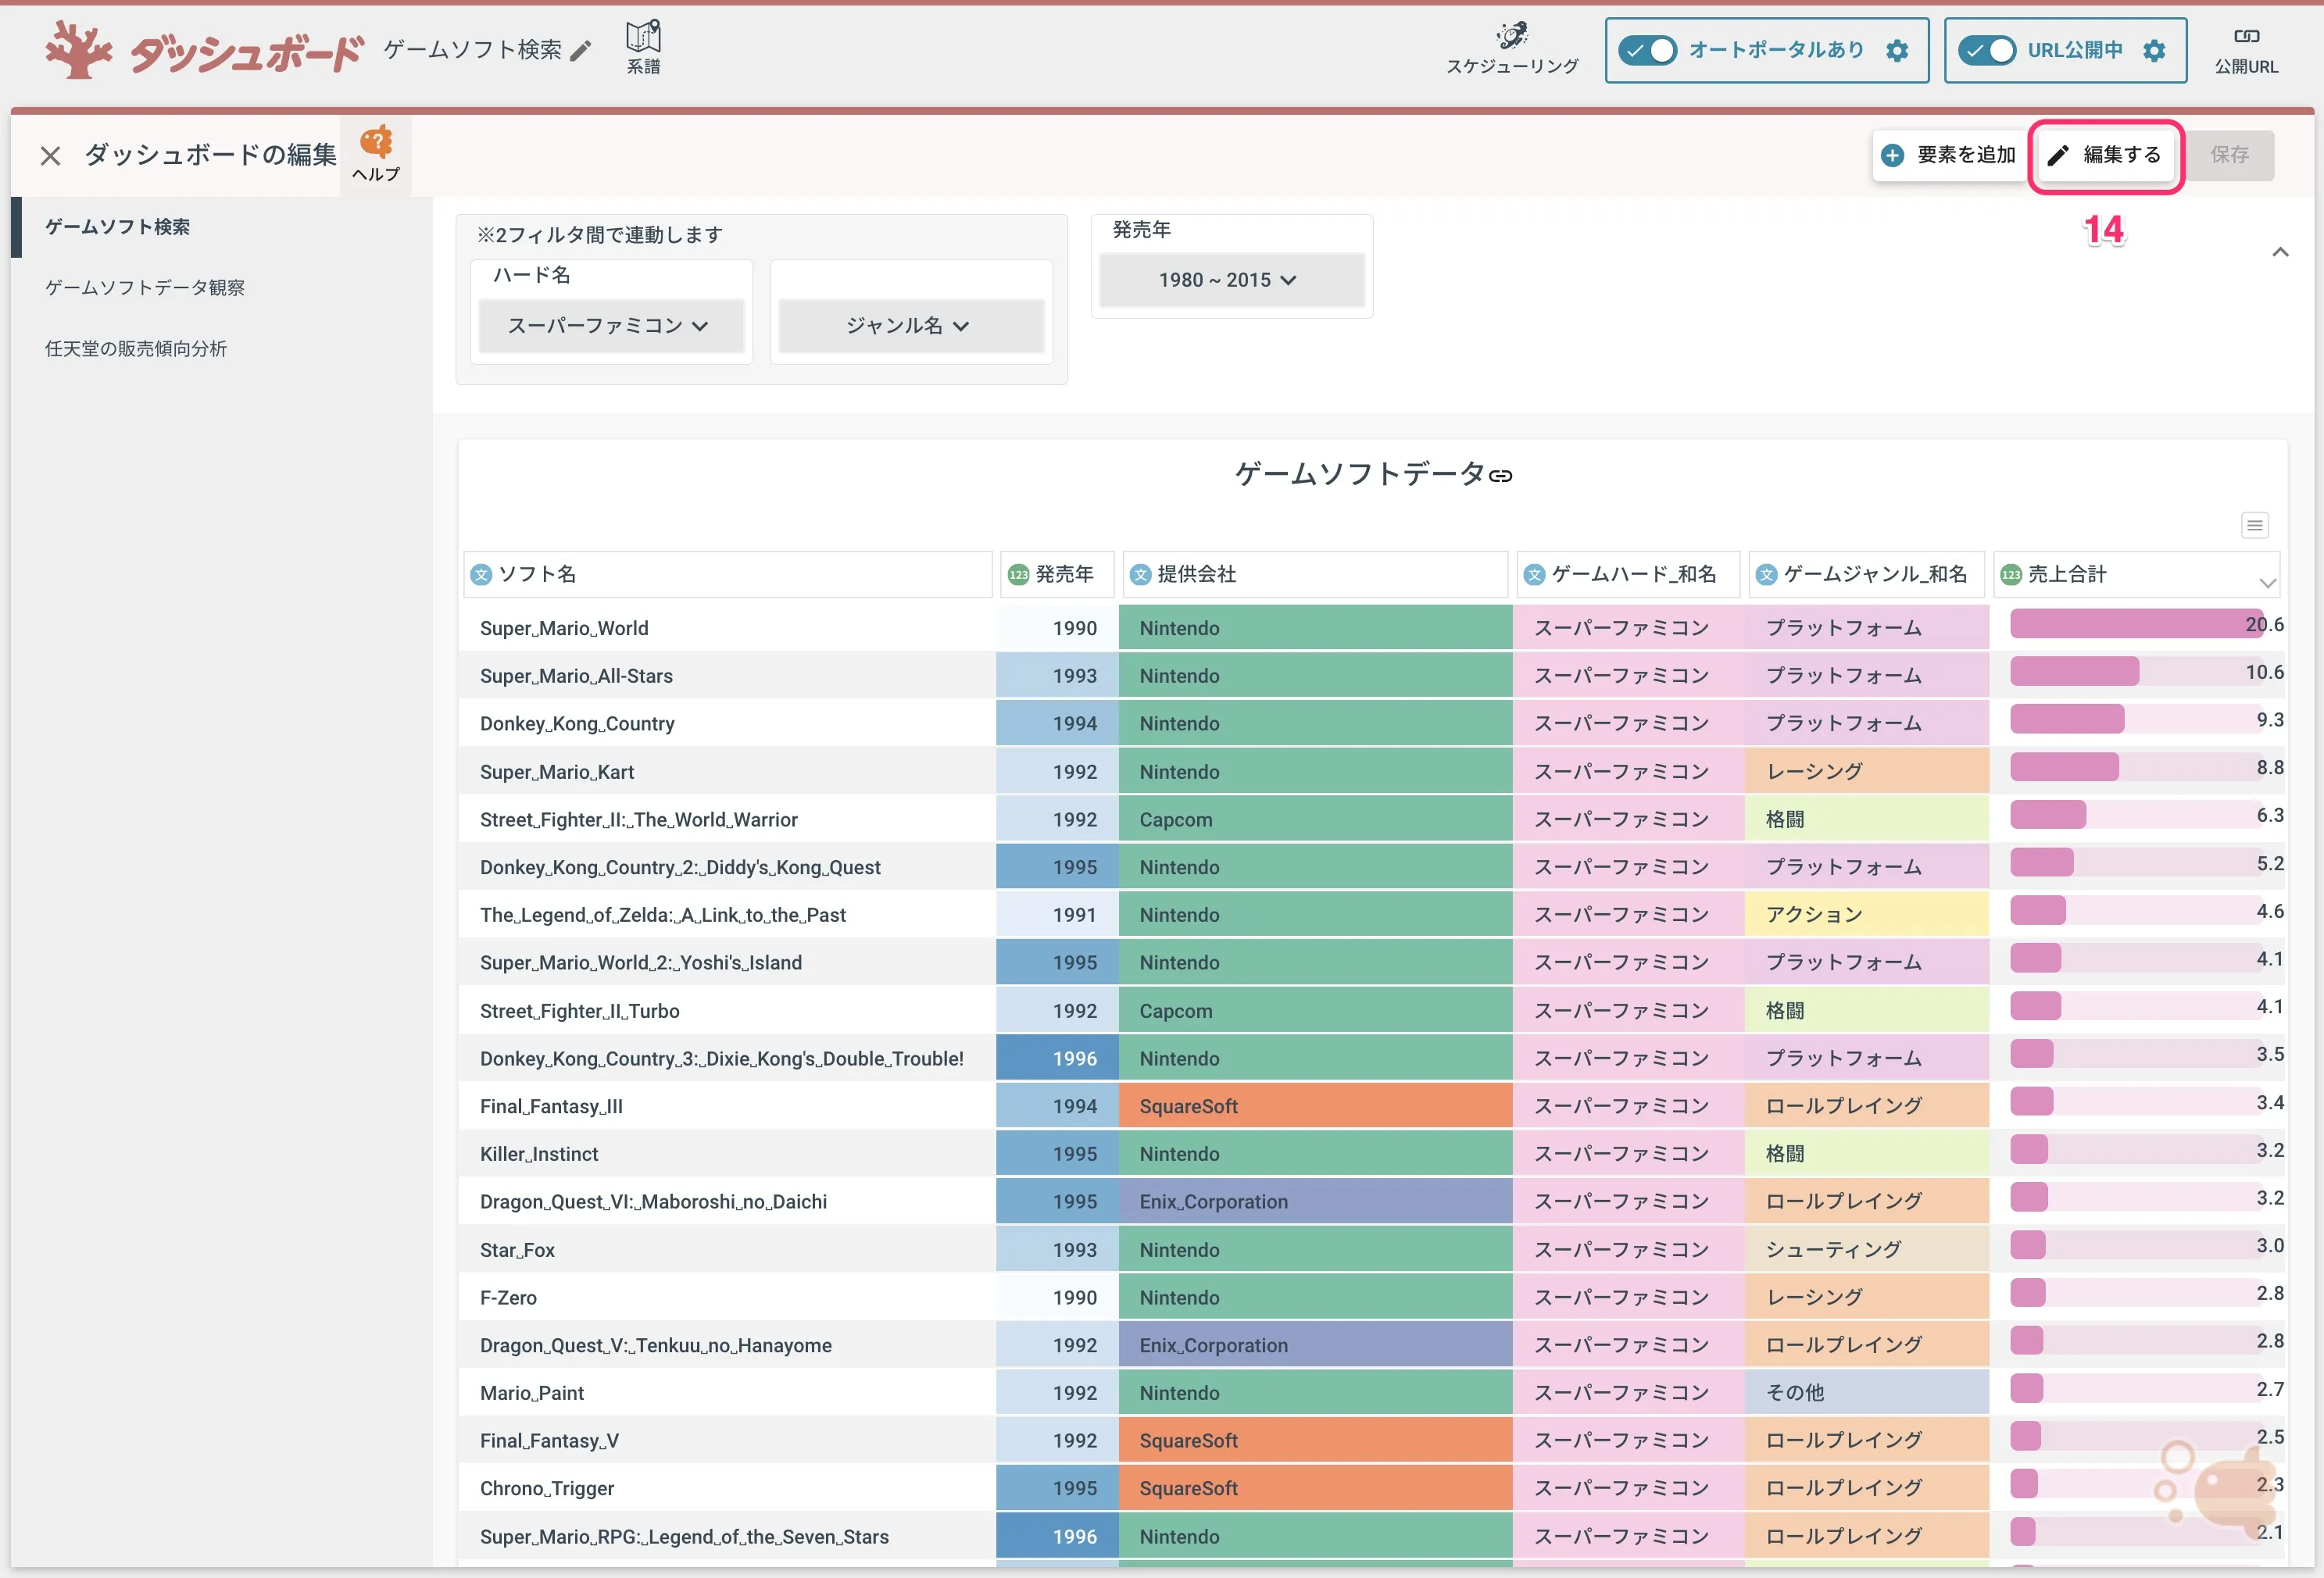Click Donkey_Kong_Country sales bar 9.3
Viewport: 2324px width, 1578px height.
[2067, 719]
